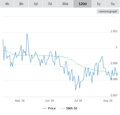Choose the 1d range tab
120x115 pixels.
click(x=36, y=4)
